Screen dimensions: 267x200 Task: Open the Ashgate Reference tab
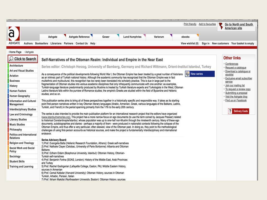[x=79, y=37]
